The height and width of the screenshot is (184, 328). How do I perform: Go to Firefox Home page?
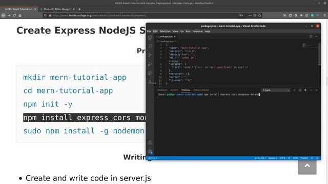(20, 15)
